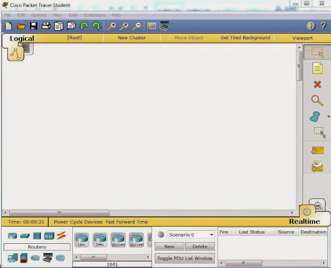Create a new scenario with New
The width and height of the screenshot is (331, 268).
[169, 246]
